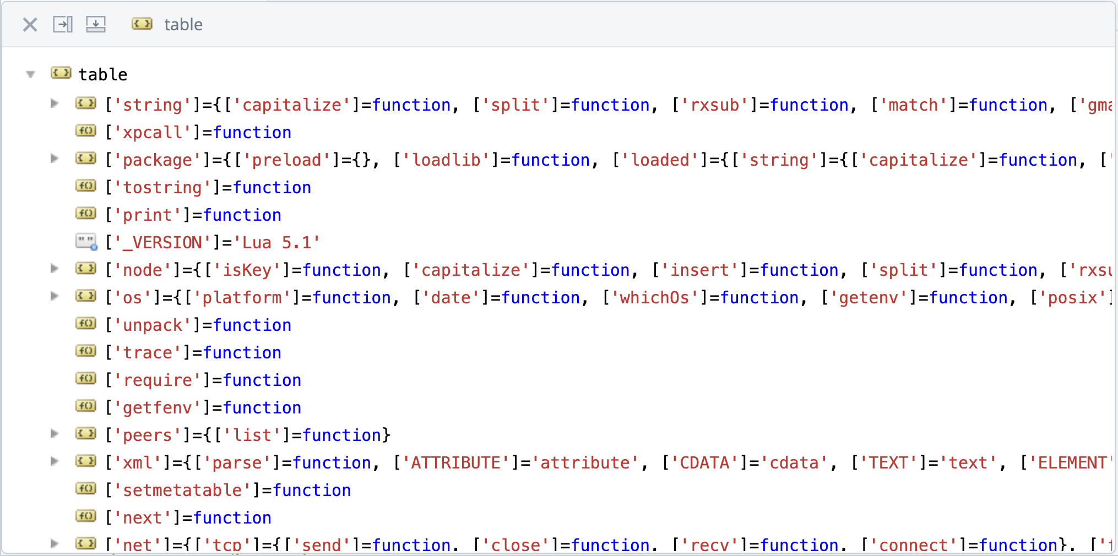The width and height of the screenshot is (1118, 556).
Task: Expand the 'xml' table entry
Action: [x=55, y=461]
